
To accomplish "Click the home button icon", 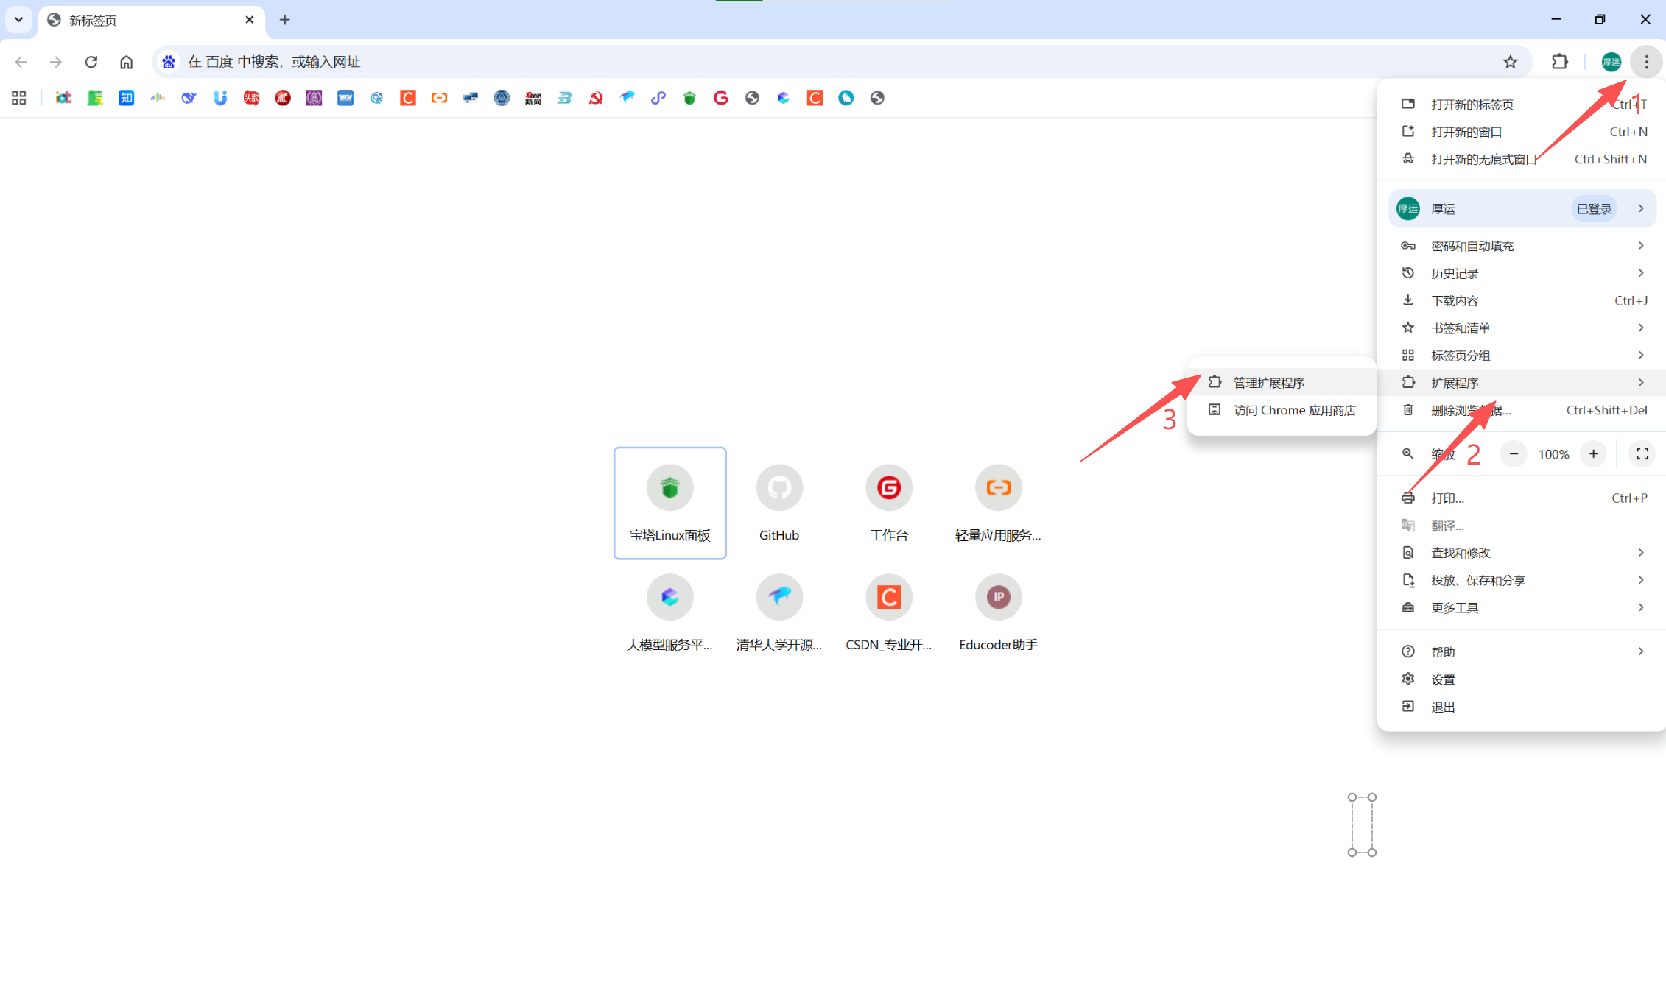I will [x=127, y=62].
